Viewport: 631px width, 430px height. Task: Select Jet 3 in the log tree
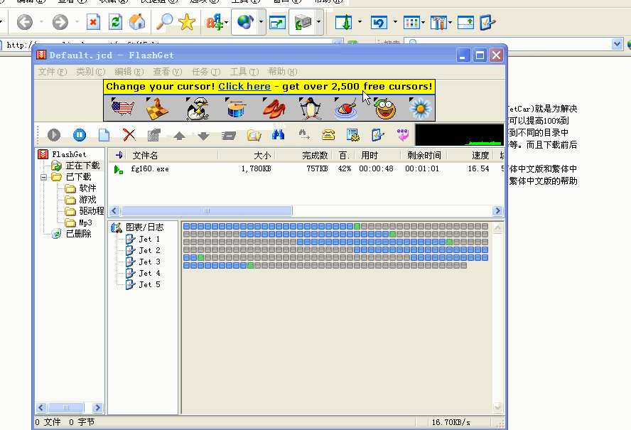coord(149,262)
